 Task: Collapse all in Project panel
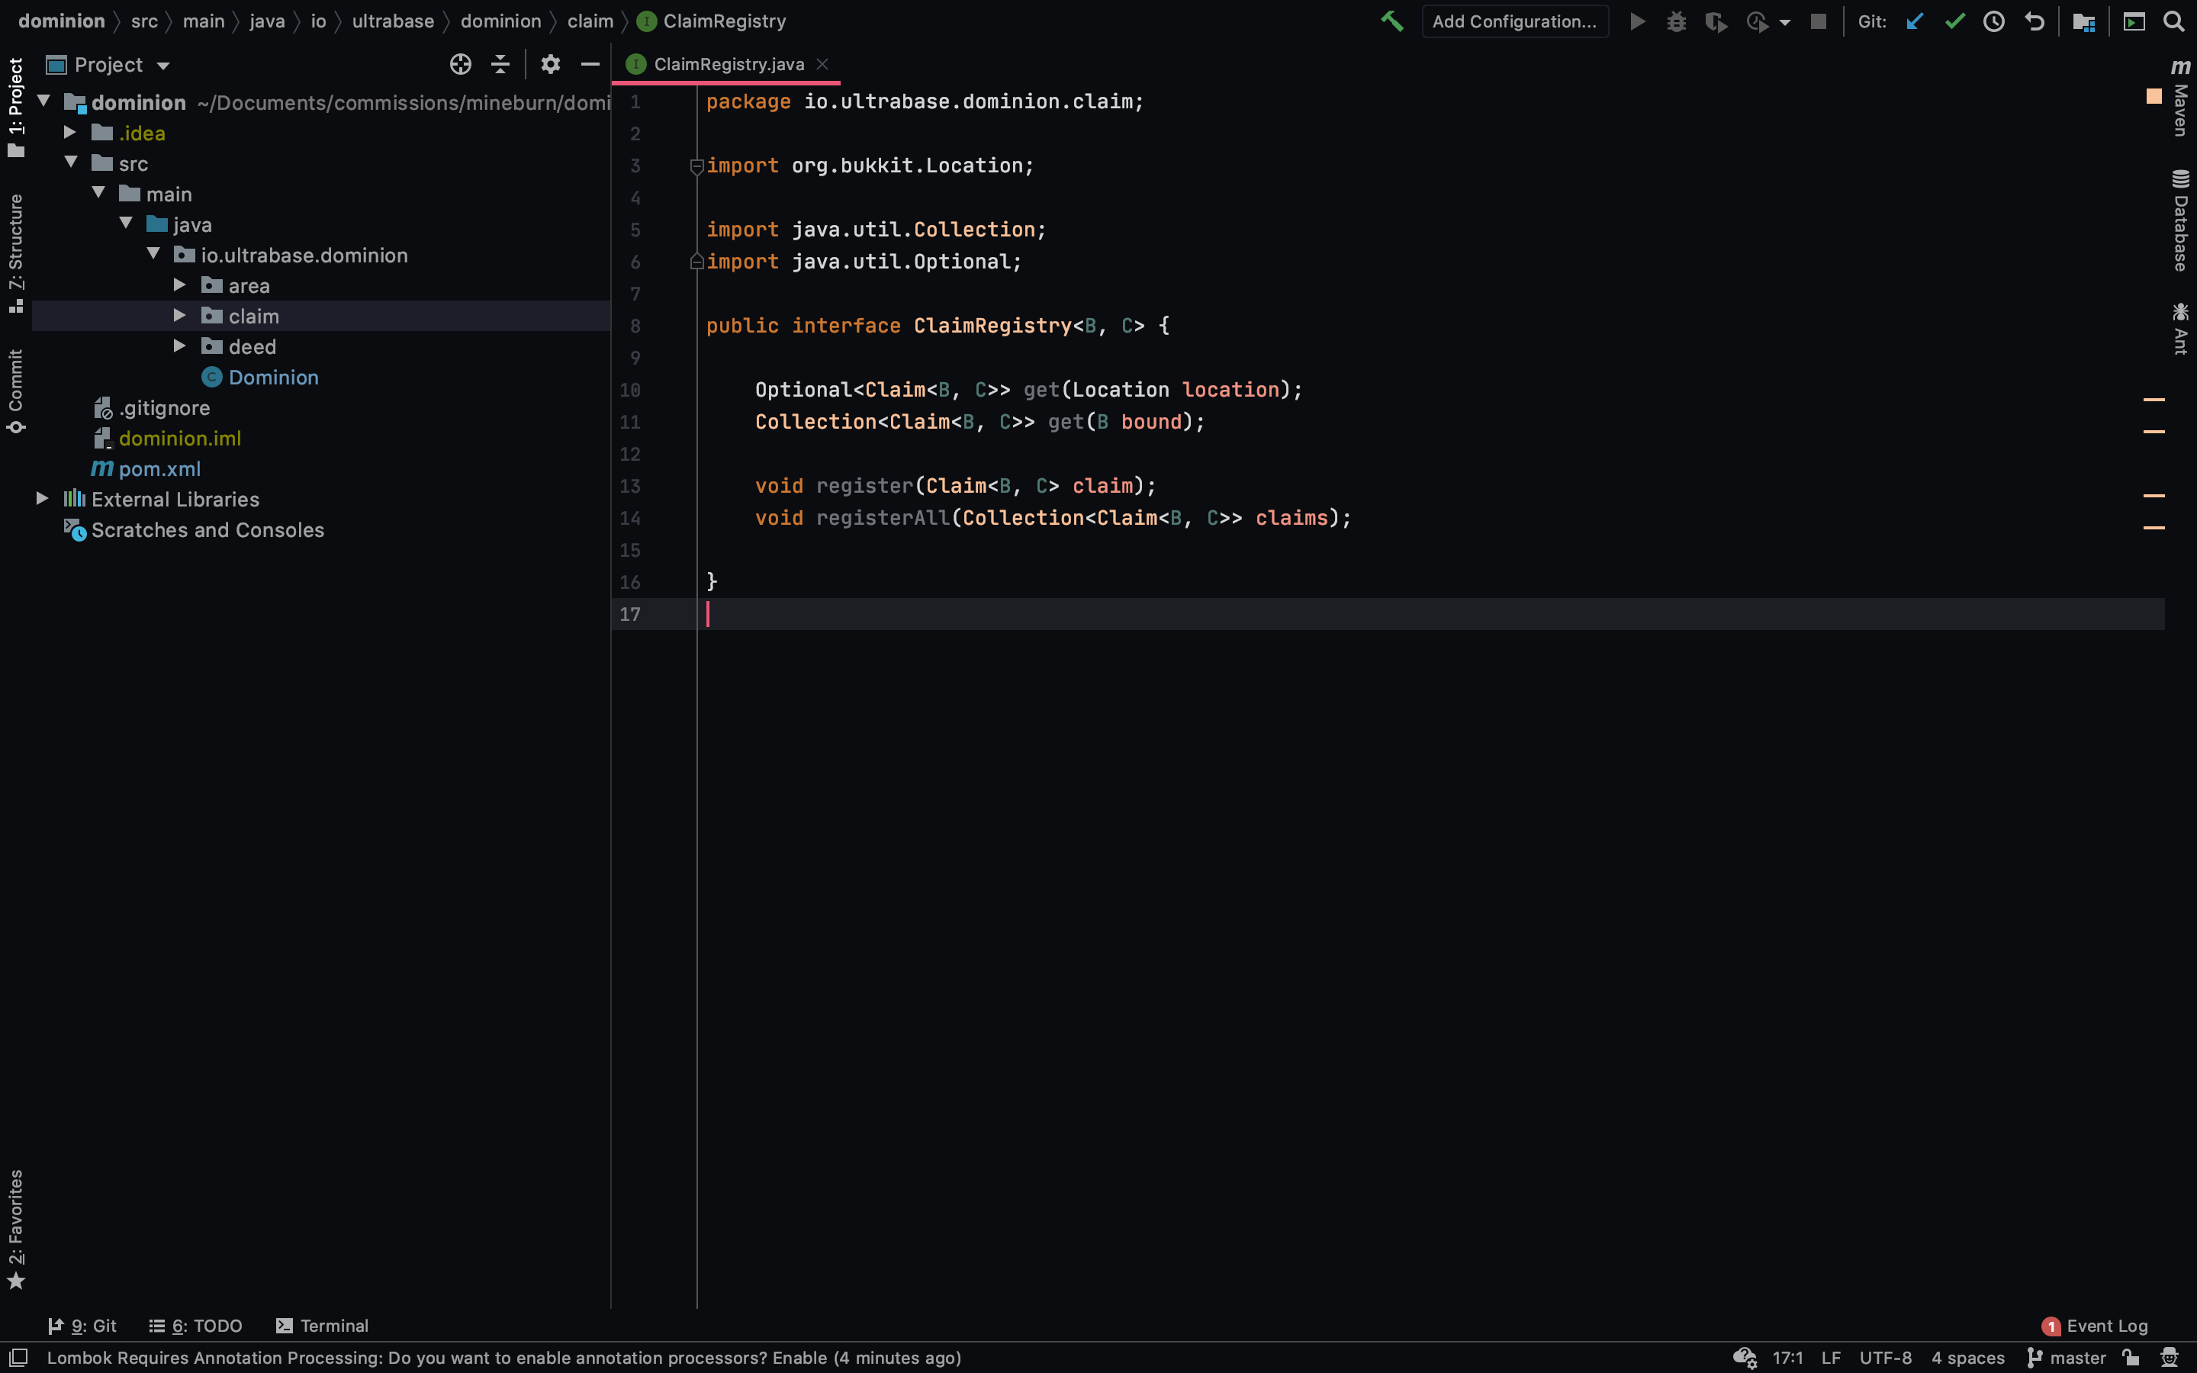(x=500, y=65)
